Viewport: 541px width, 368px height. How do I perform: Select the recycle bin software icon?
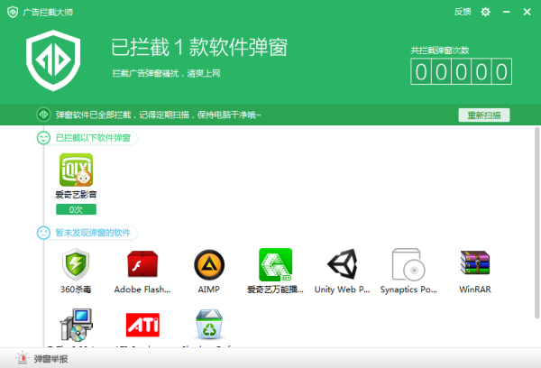pos(209,323)
